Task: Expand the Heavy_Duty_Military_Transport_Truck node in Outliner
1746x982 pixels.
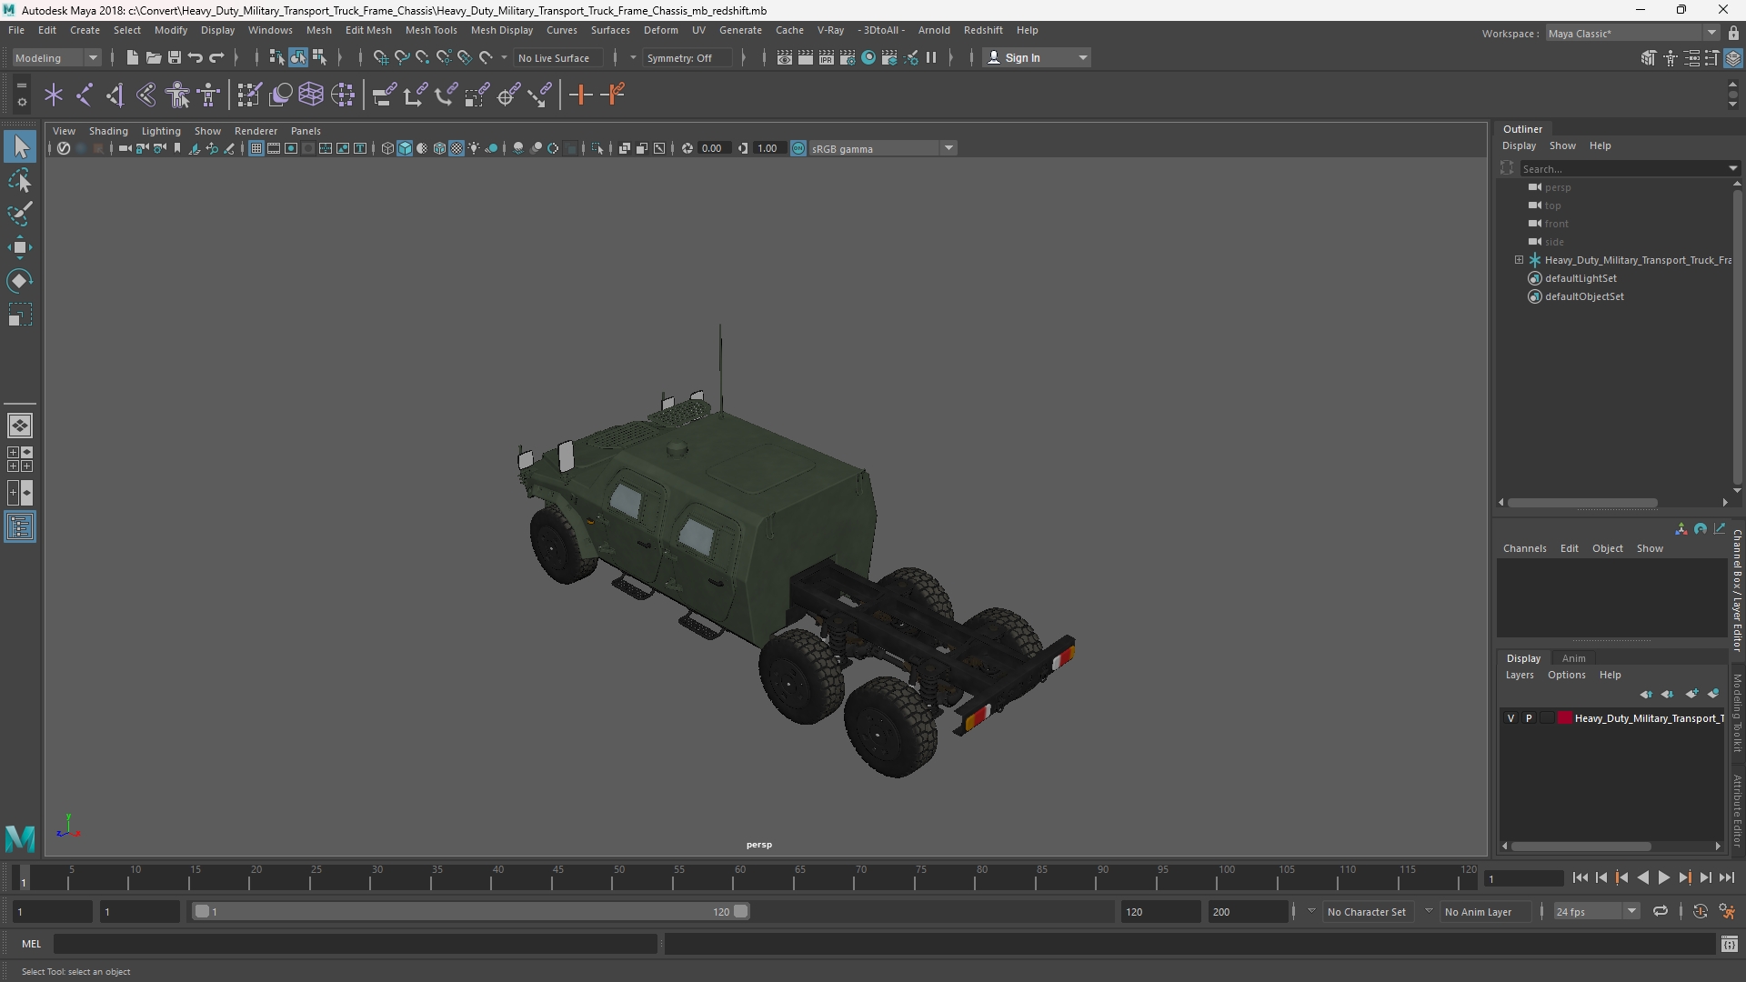Action: tap(1519, 260)
